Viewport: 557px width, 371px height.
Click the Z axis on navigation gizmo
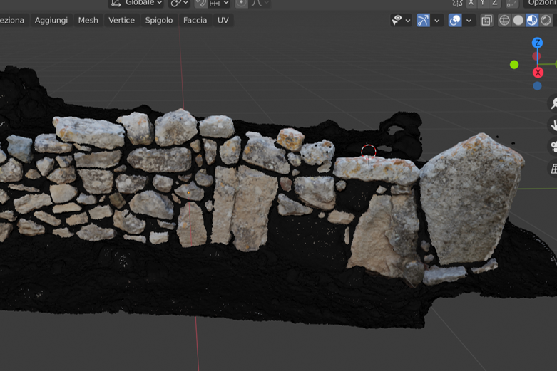pos(538,43)
